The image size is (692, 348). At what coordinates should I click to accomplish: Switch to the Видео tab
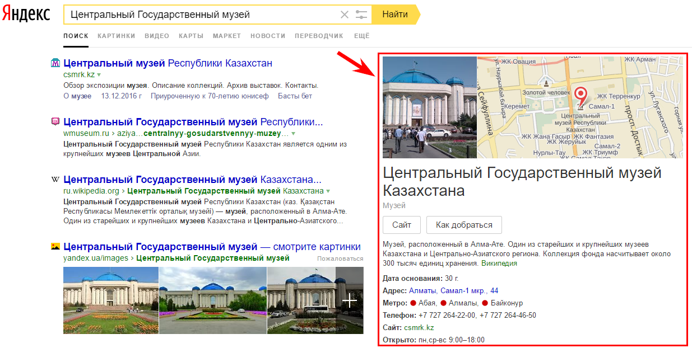tap(157, 36)
